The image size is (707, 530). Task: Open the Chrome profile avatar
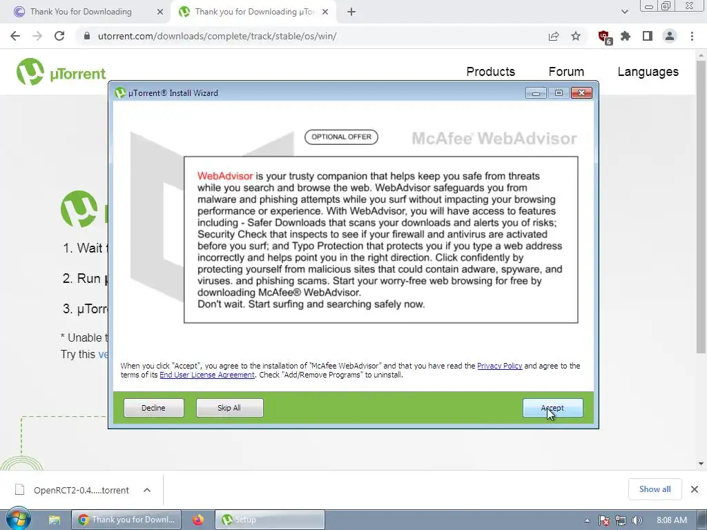coord(670,36)
